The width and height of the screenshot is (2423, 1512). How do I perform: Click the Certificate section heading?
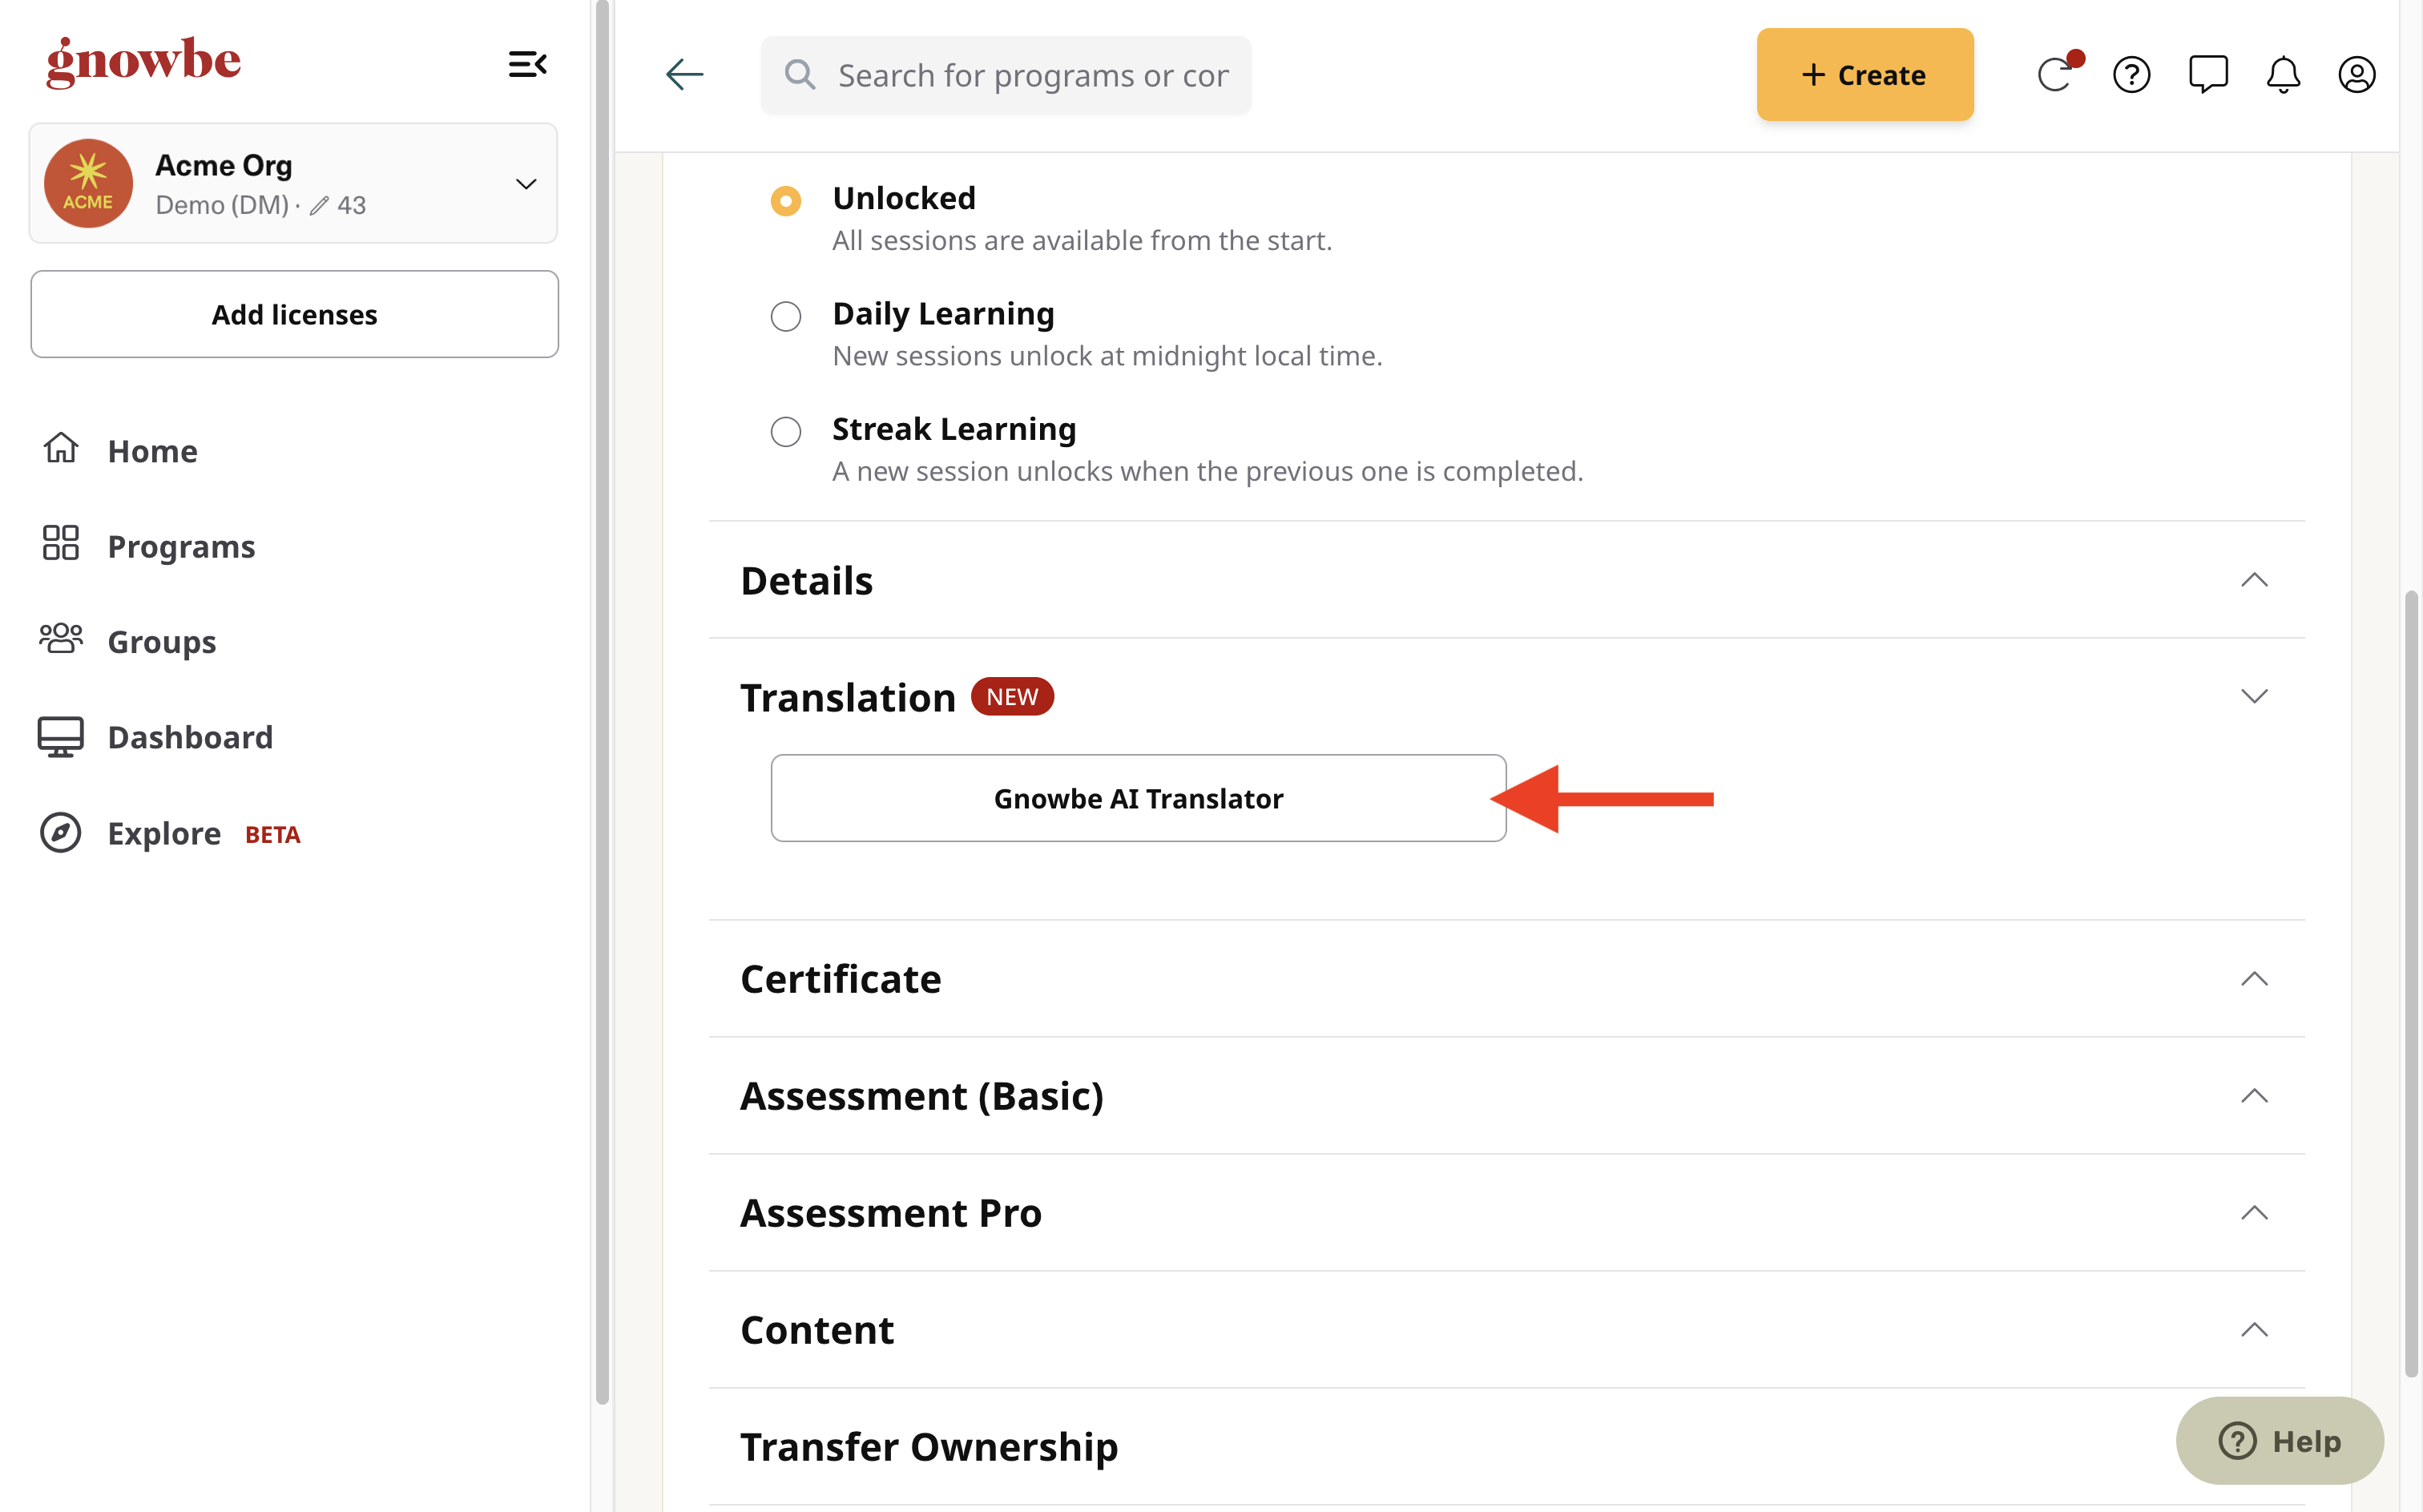coord(840,979)
